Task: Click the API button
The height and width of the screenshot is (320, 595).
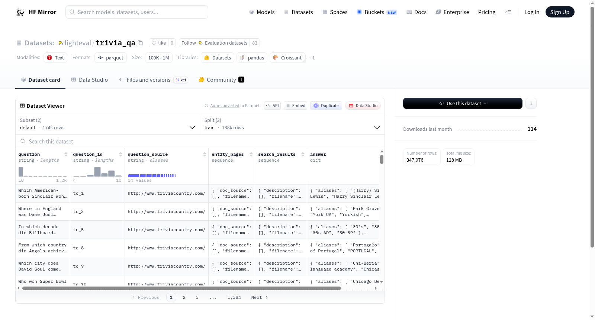Action: point(272,106)
